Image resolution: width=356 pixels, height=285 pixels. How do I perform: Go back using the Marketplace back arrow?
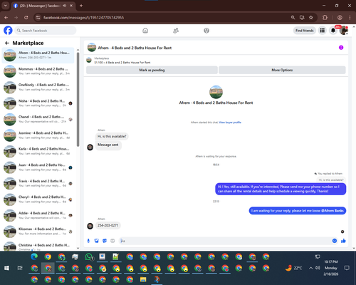[x=7, y=43]
